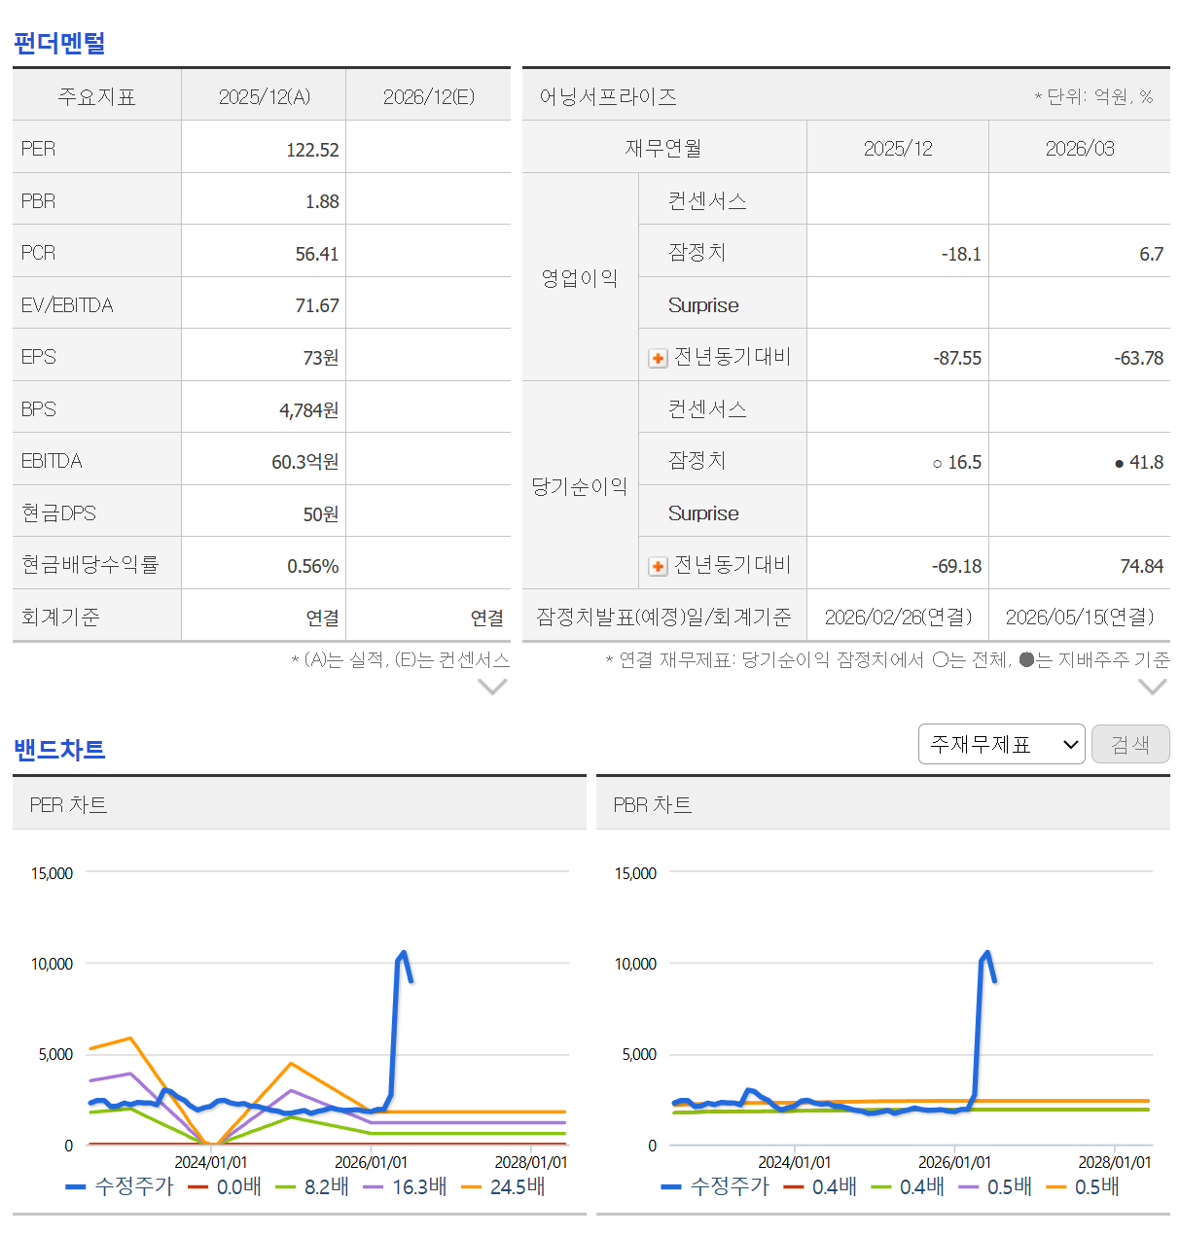The width and height of the screenshot is (1180, 1236).
Task: Toggle 8.2배 legend in PER chart
Action: coord(312,1186)
